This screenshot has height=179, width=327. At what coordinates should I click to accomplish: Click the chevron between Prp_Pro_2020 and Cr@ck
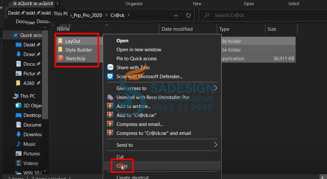(x=106, y=15)
